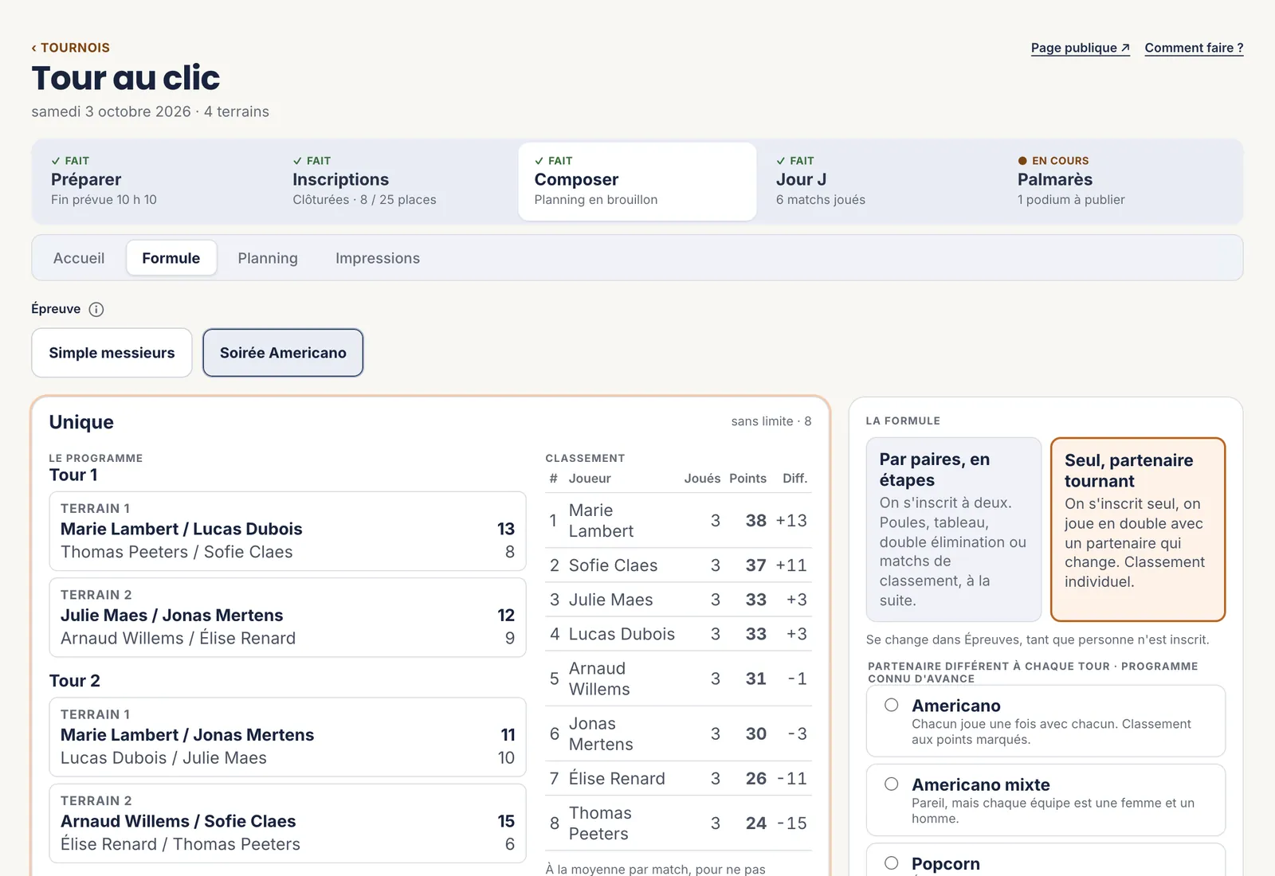Switch to the Planning tab

(x=268, y=258)
